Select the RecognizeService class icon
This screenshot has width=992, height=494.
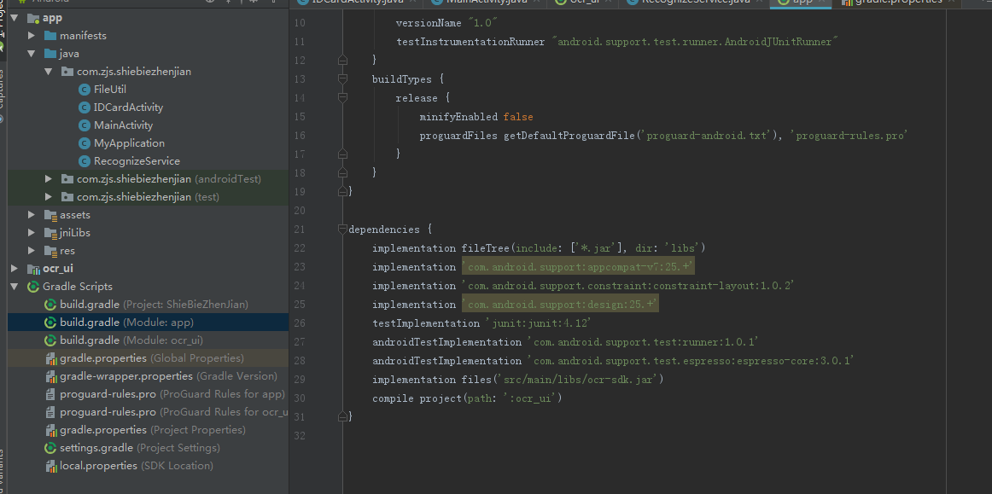click(85, 160)
